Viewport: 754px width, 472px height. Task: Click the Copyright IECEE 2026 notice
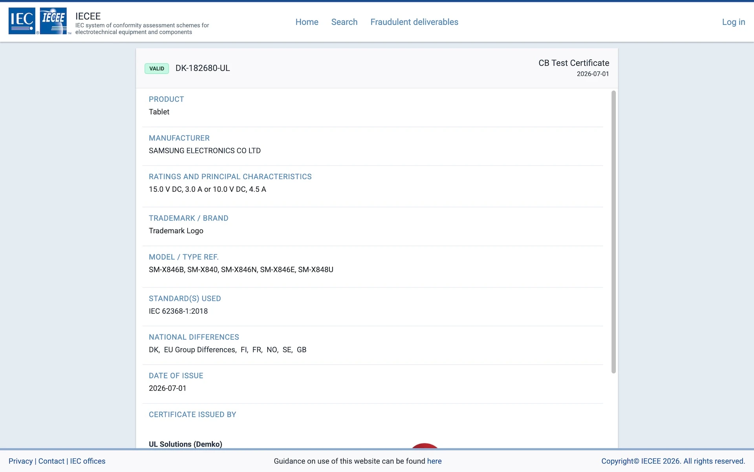click(673, 461)
